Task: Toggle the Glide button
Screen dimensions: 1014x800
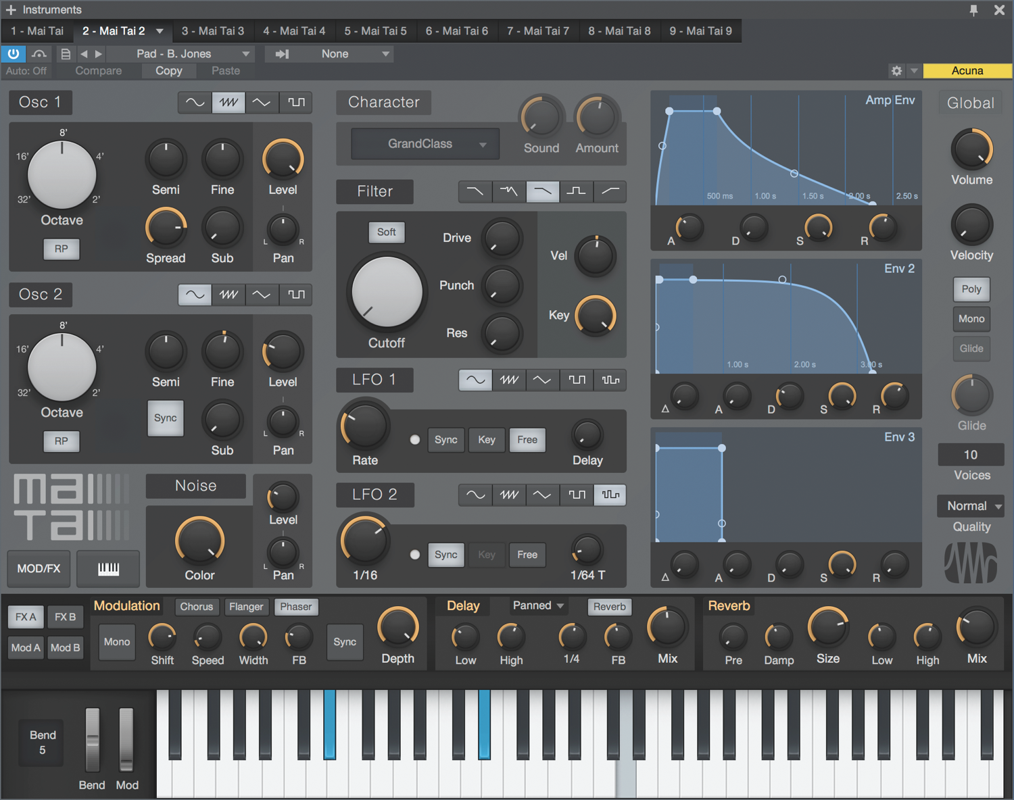Action: point(971,348)
